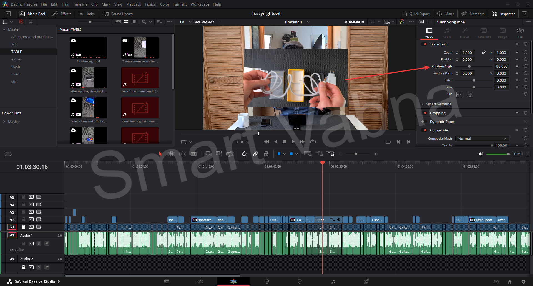Go to Project Manager home icon
The image size is (533, 286).
click(x=510, y=282)
